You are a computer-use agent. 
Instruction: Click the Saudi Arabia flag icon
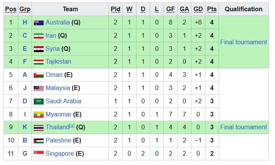coord(39,101)
